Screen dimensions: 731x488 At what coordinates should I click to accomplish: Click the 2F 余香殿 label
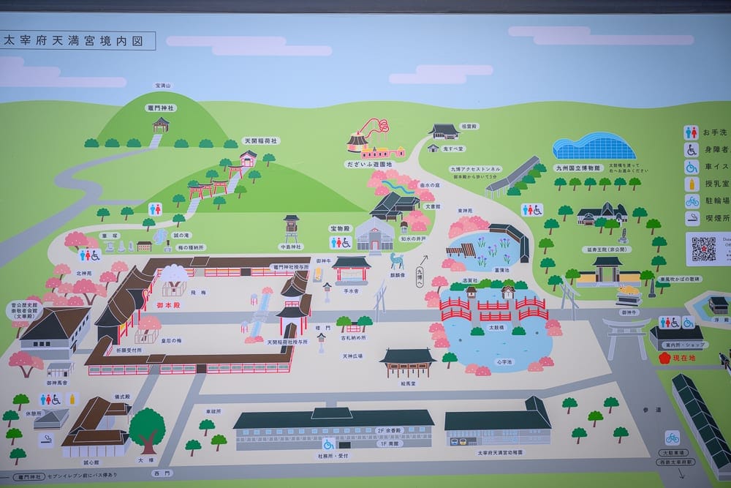click(x=389, y=430)
